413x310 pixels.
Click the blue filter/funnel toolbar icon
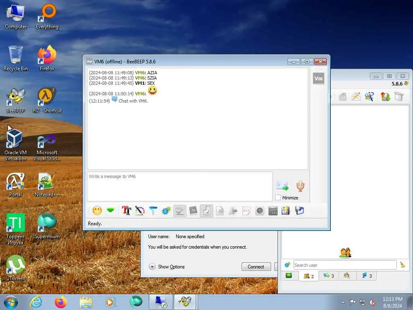coord(153,211)
